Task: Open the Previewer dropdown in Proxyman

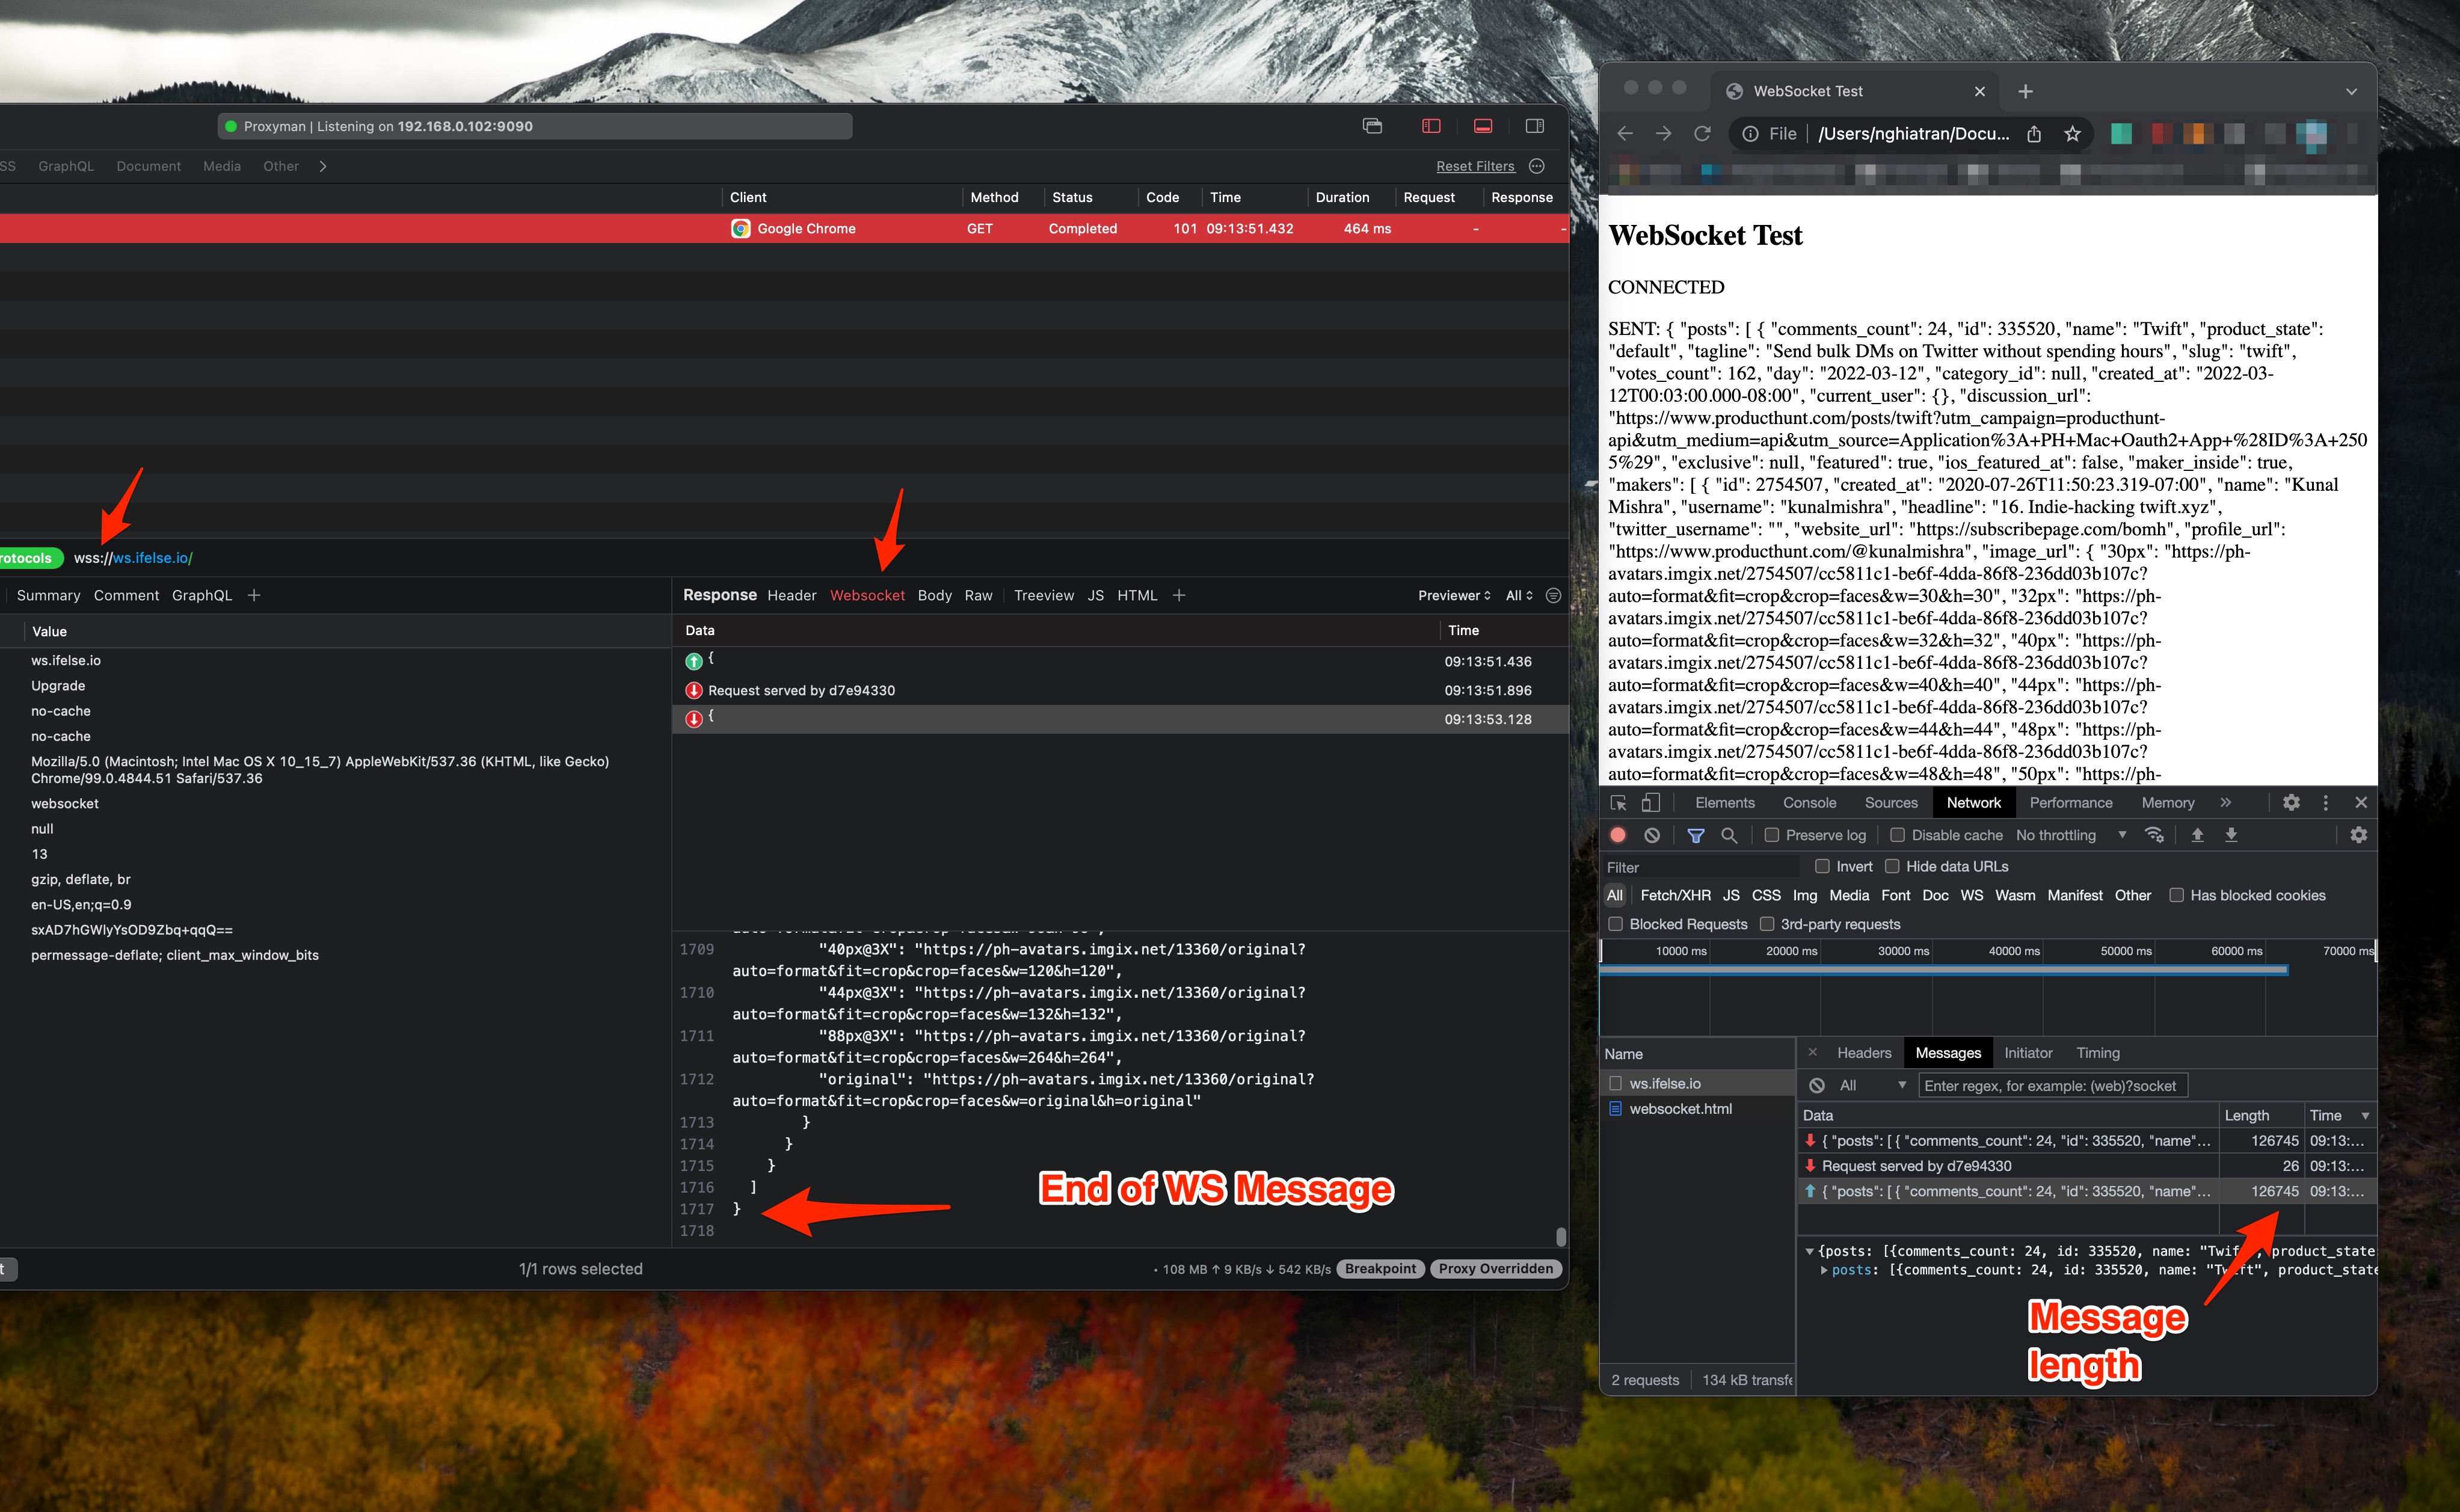Action: click(1454, 595)
